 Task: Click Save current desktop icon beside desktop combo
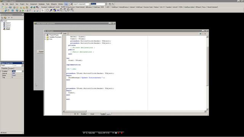click(x=110, y=4)
